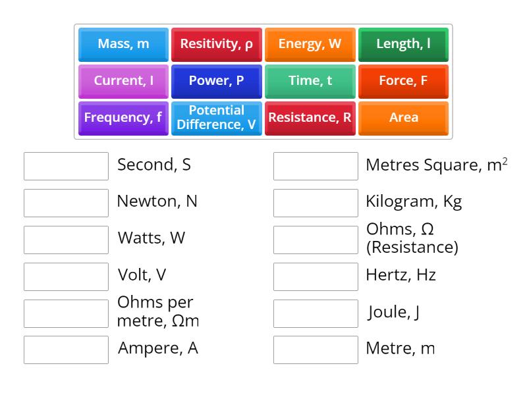This screenshot has width=527, height=395.
Task: Select the 'Mass, m' tile
Action: pyautogui.click(x=123, y=44)
